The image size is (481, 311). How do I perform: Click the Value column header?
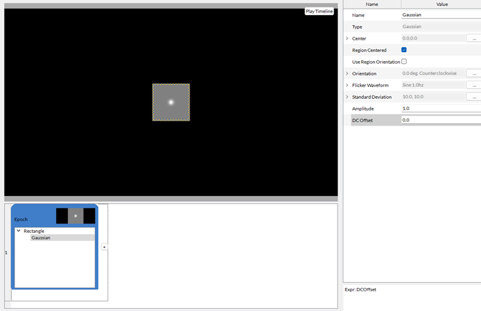click(x=441, y=4)
